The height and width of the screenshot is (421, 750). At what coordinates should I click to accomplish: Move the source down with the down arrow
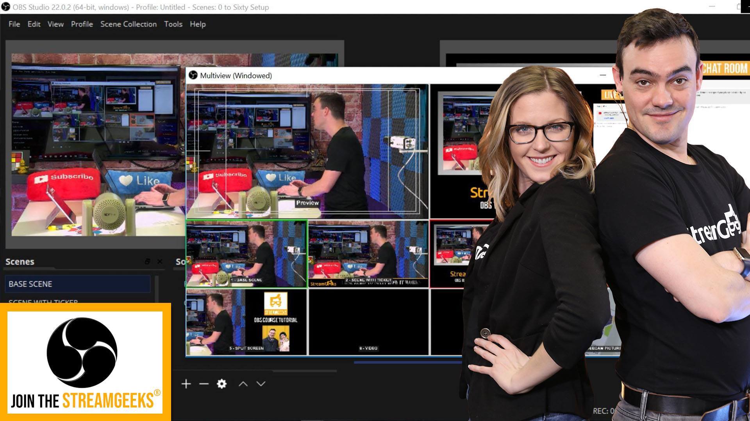(x=261, y=384)
